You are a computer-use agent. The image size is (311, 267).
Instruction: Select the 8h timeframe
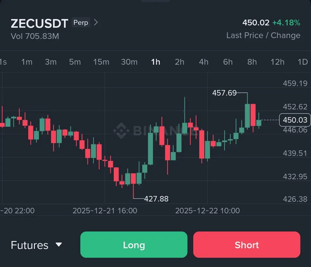tap(252, 62)
